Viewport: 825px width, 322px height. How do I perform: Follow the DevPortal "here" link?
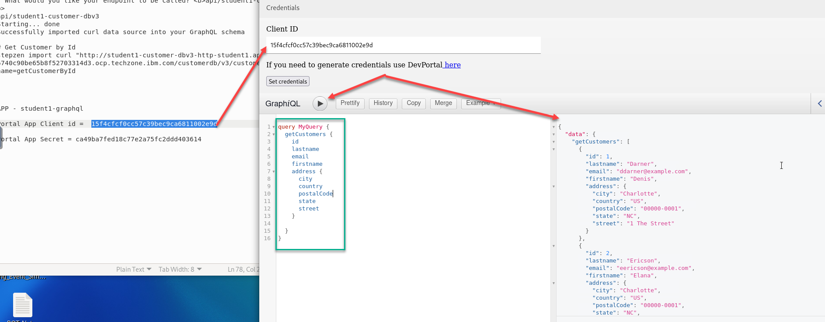click(453, 65)
